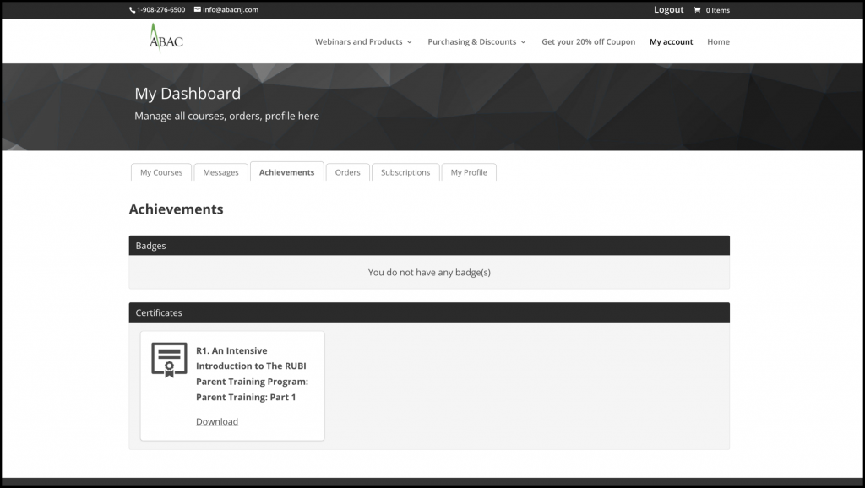Click My account in navigation
The image size is (865, 488).
[x=671, y=41]
